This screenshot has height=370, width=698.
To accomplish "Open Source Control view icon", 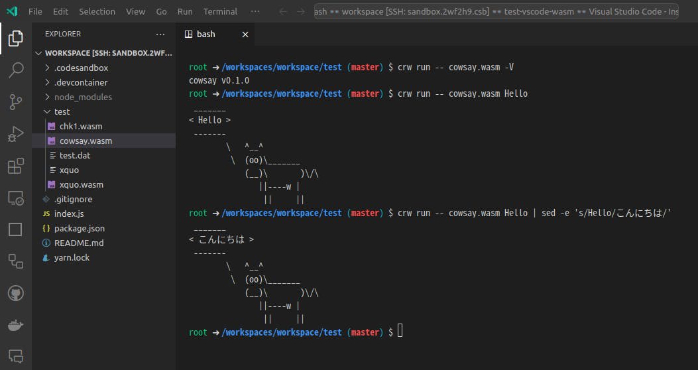I will (x=16, y=102).
